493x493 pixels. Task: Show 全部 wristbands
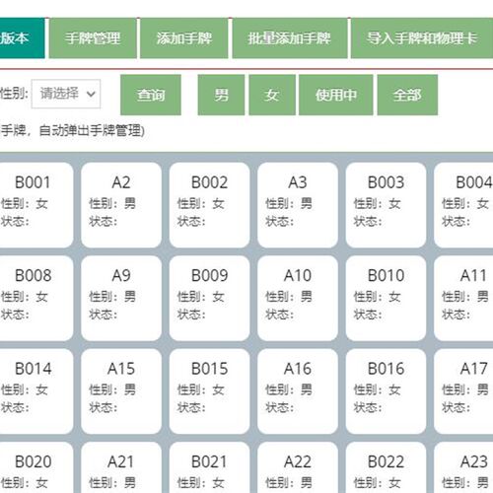coord(407,95)
